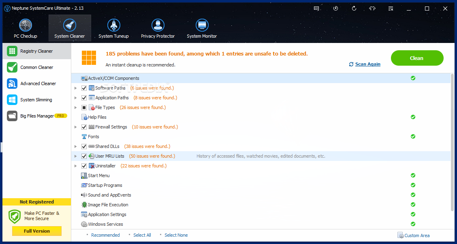
Task: Expand the Uninstaller issue list
Action: click(x=75, y=166)
